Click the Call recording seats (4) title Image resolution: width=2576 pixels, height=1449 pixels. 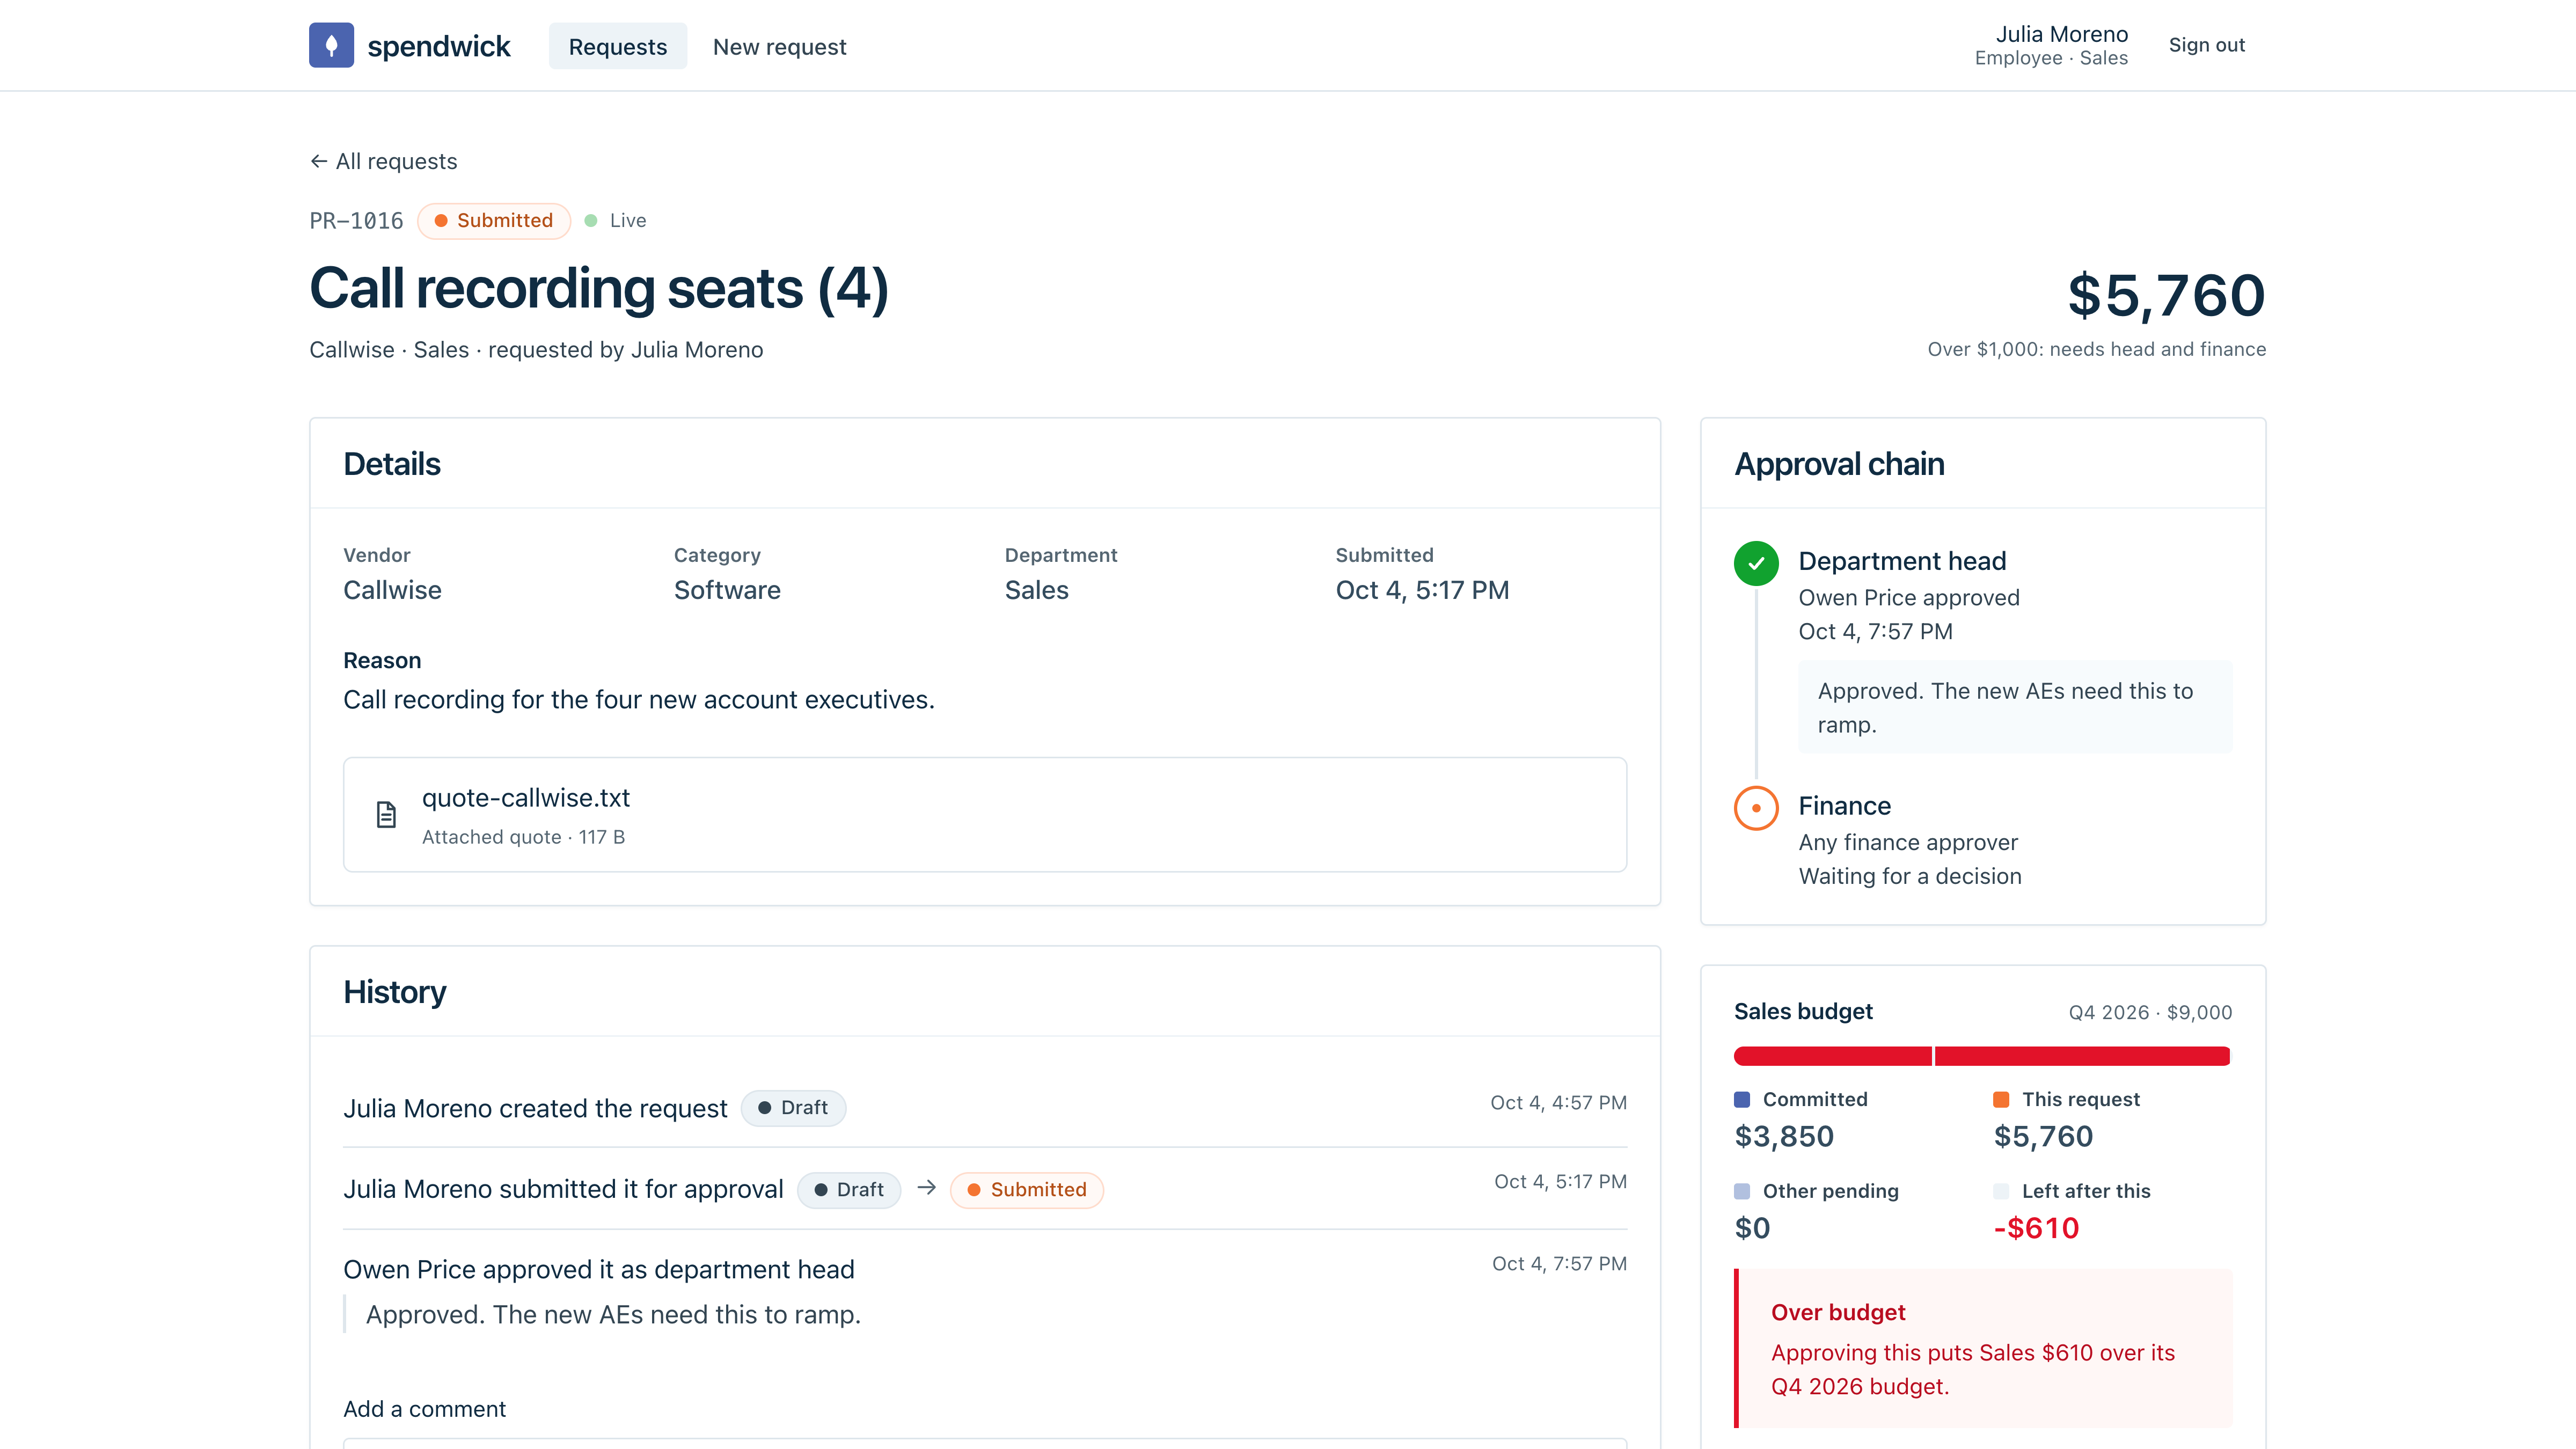point(599,289)
